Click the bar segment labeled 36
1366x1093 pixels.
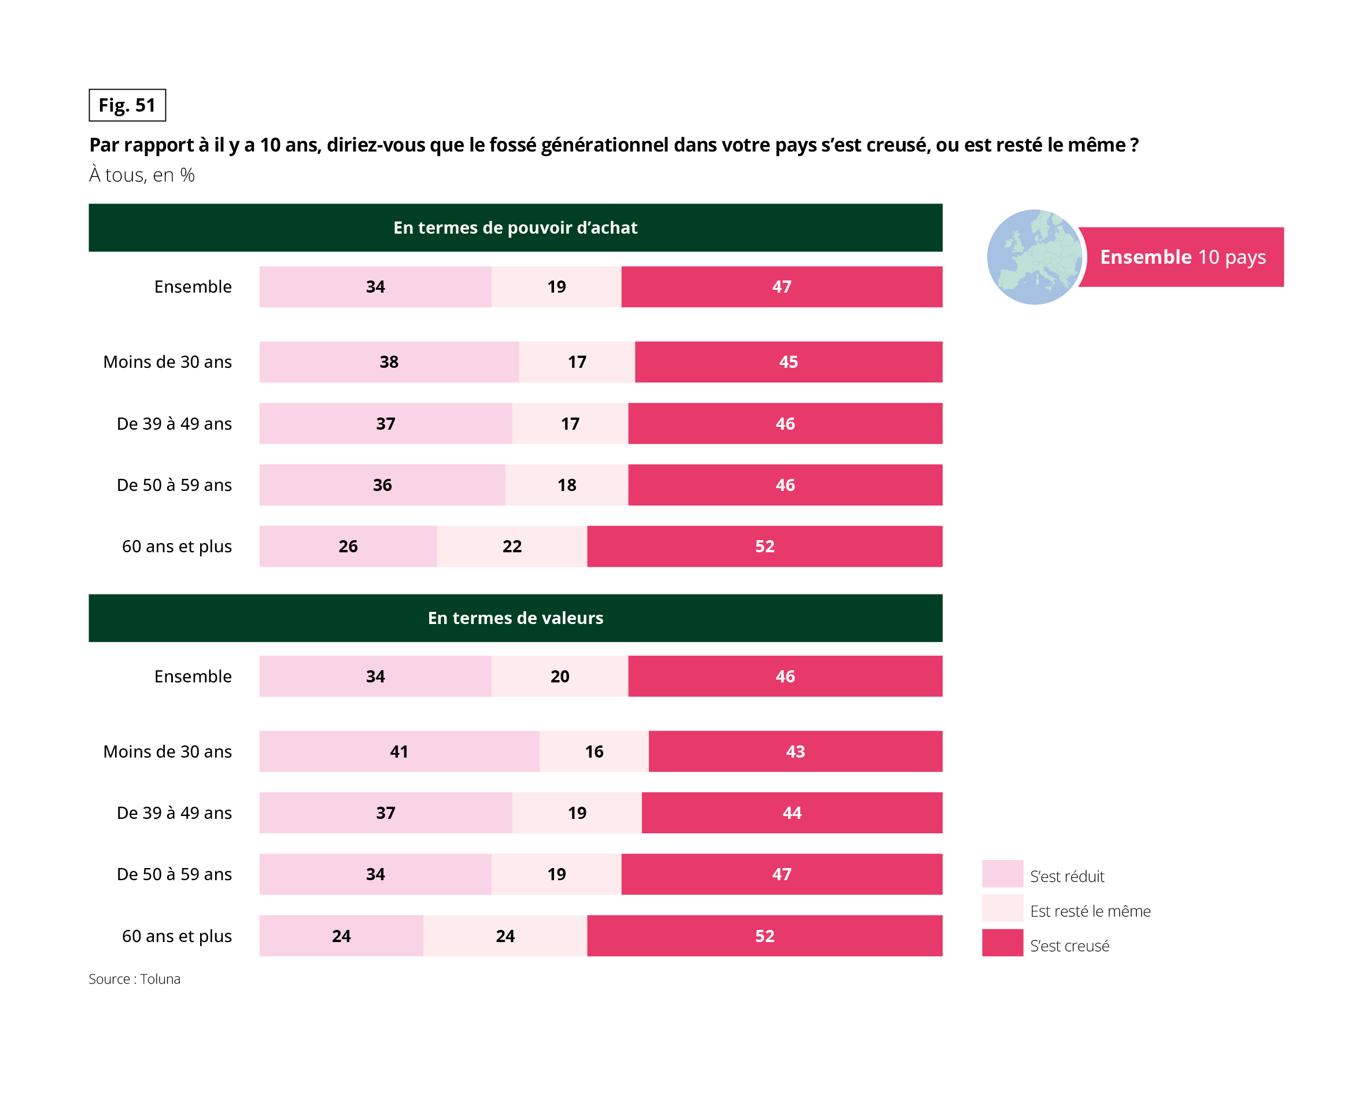coord(382,485)
